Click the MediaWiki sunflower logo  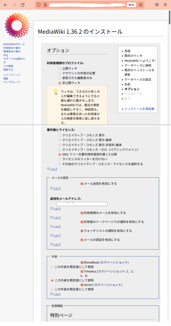coord(17,25)
